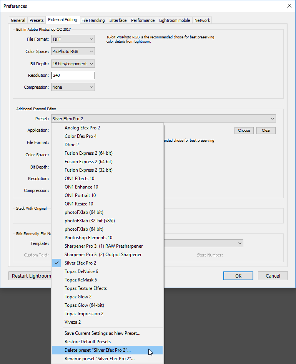Image resolution: width=296 pixels, height=364 pixels.
Task: Select ON1 Portrait 10 preset
Action: (107, 195)
